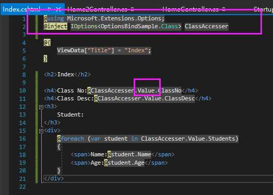The height and width of the screenshot is (195, 273).
Task: Click the closing </h4> tag on line 11
Action: 203,99
